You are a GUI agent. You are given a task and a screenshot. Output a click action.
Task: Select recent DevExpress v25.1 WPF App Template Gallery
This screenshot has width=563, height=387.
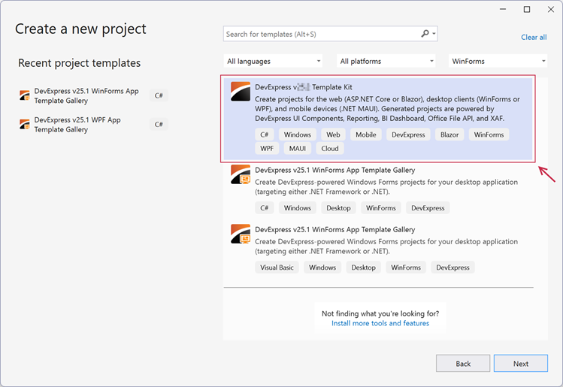tap(77, 125)
